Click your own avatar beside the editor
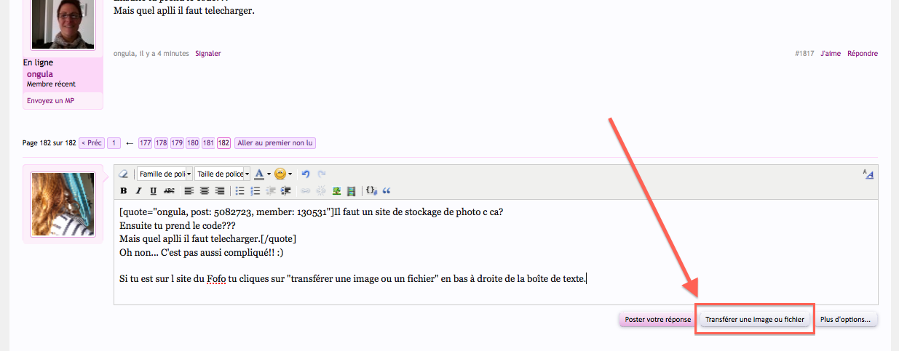The image size is (899, 351). 63,205
